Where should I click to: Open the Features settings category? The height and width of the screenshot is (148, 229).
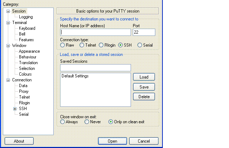tap(26, 40)
